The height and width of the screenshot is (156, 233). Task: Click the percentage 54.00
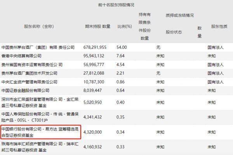tap(122, 47)
